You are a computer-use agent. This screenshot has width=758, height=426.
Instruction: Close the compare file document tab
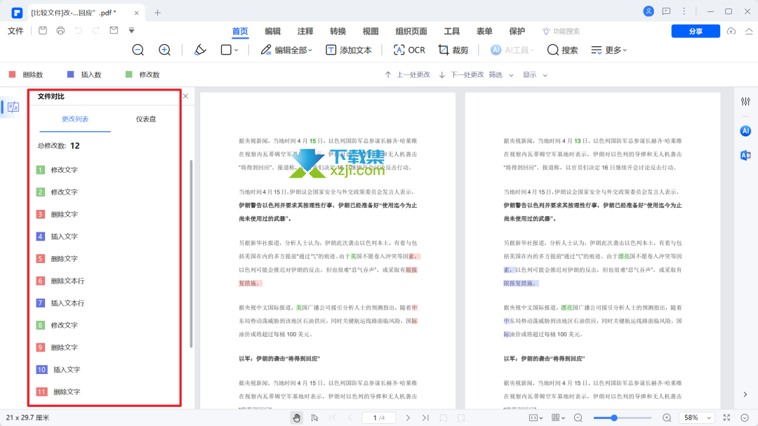pyautogui.click(x=136, y=13)
